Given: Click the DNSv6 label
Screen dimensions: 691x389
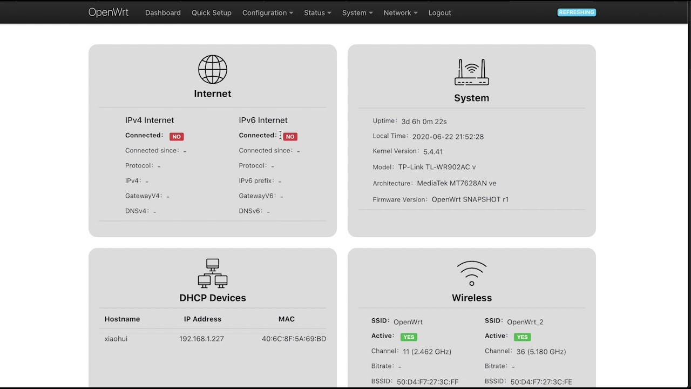Looking at the screenshot, I should coord(252,211).
